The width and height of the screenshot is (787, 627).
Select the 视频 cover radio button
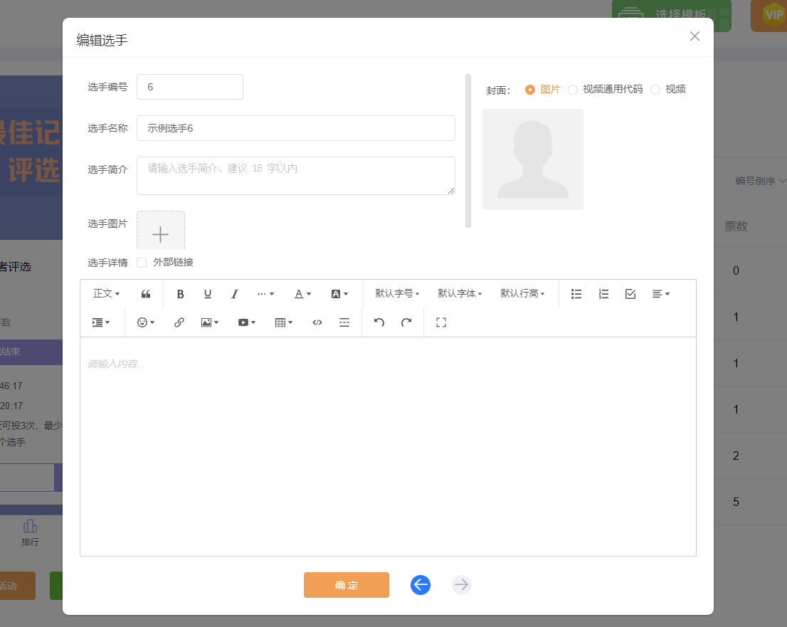[655, 90]
